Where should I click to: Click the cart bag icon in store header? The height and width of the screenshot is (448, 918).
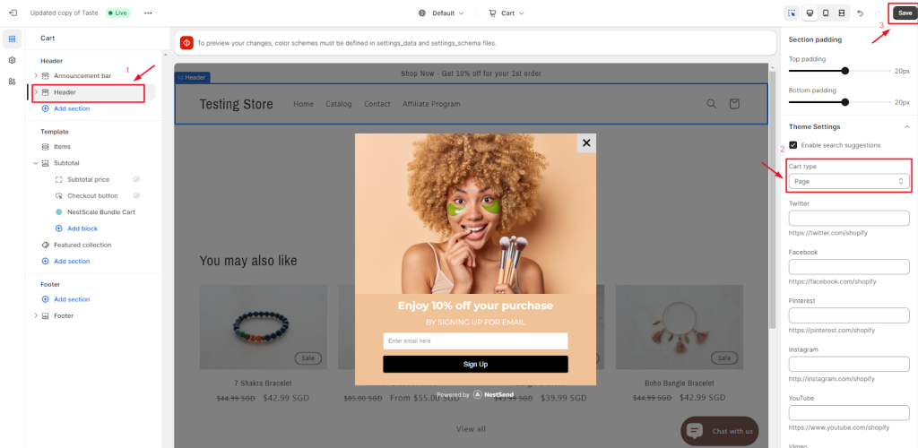click(x=734, y=104)
